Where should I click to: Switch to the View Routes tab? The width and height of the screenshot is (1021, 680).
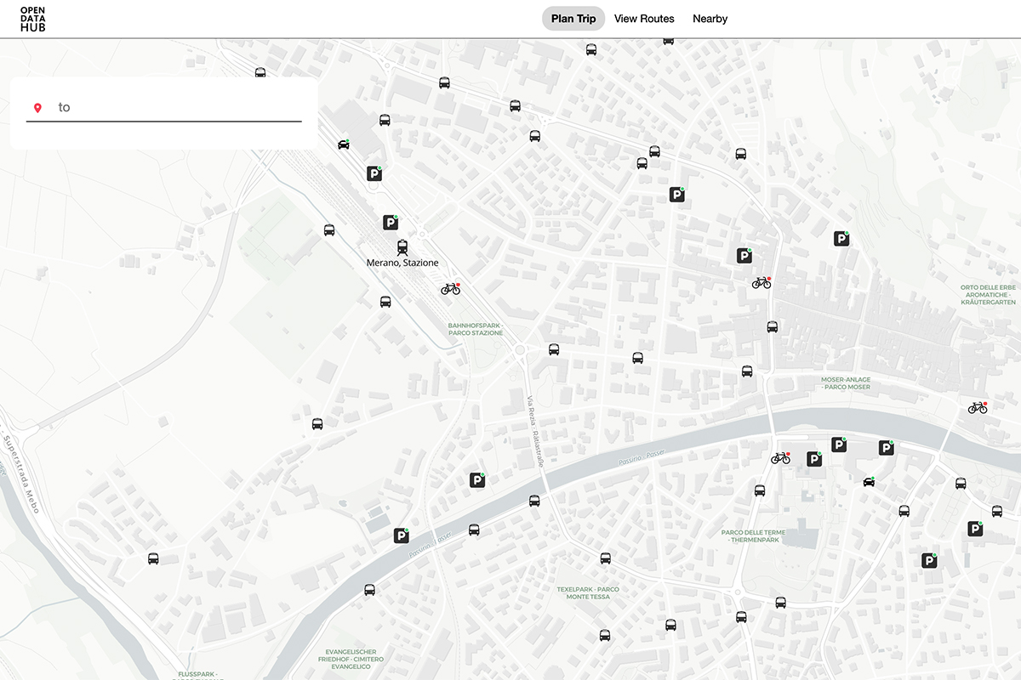(644, 18)
